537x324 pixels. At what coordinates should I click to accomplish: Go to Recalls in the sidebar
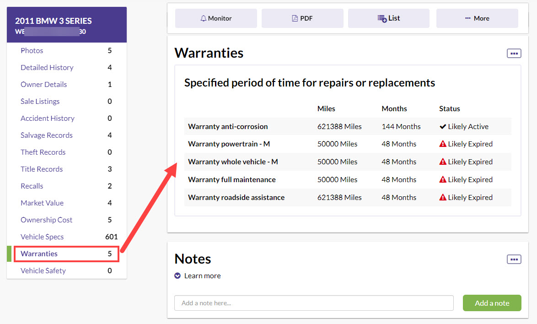[32, 186]
